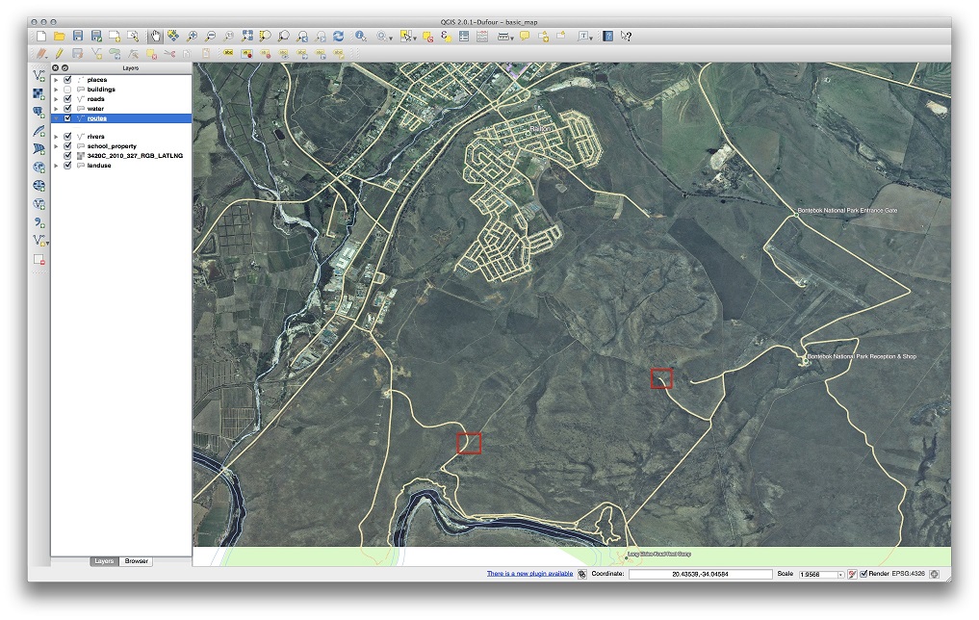Click Add Raster Layer in the sidebar

(39, 93)
